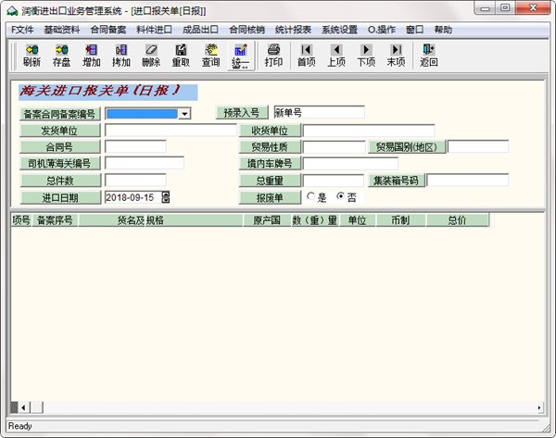Select 否 radio for 报废单
Screen dimensions: 556x438
click(x=340, y=197)
